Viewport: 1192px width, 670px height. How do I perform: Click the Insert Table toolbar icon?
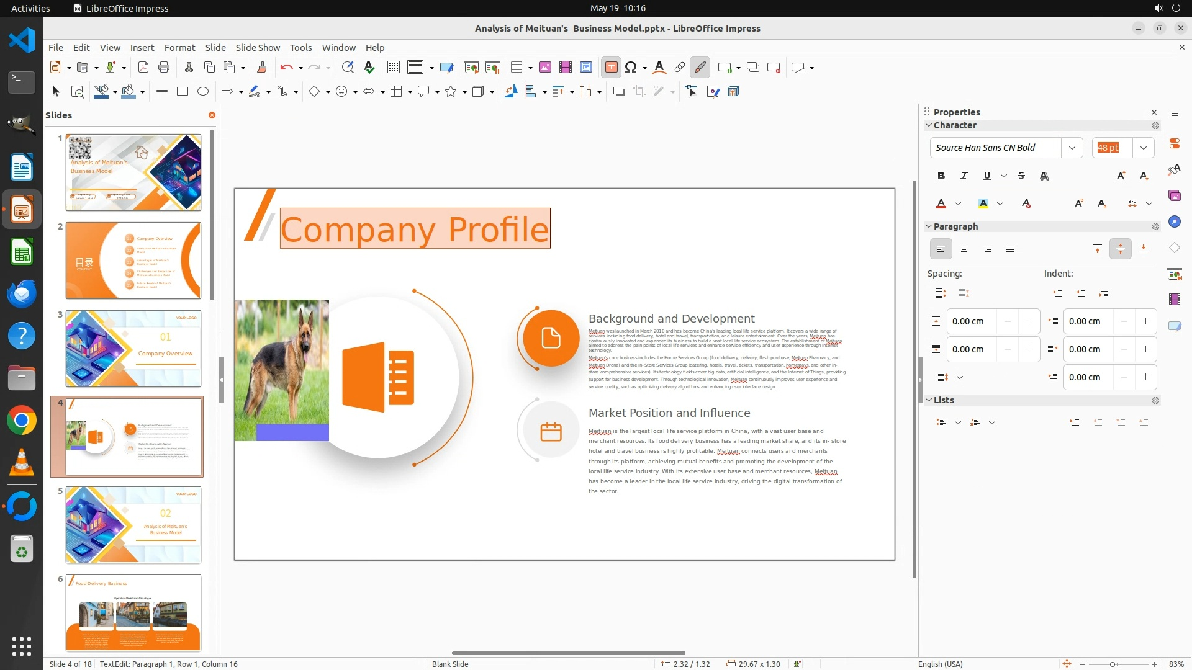click(x=516, y=68)
